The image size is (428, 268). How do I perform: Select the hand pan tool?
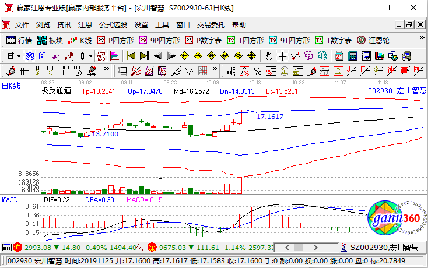(269, 57)
